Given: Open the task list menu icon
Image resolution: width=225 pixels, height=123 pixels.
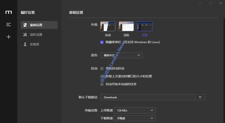Looking at the screenshot, I should pos(9,24).
